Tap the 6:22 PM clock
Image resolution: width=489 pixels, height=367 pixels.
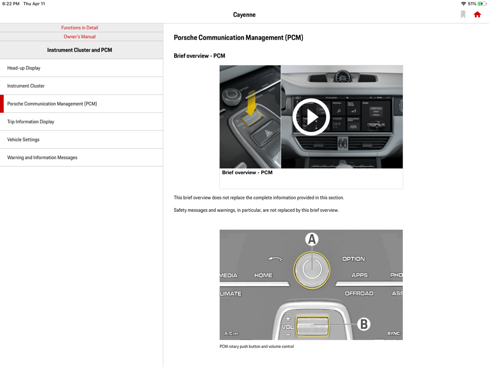[x=11, y=4]
